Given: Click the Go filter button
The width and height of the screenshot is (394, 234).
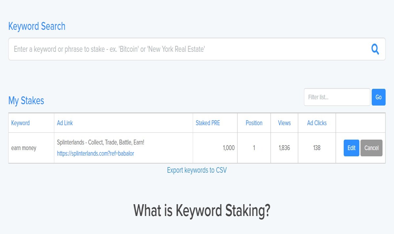Looking at the screenshot, I should (x=379, y=97).
